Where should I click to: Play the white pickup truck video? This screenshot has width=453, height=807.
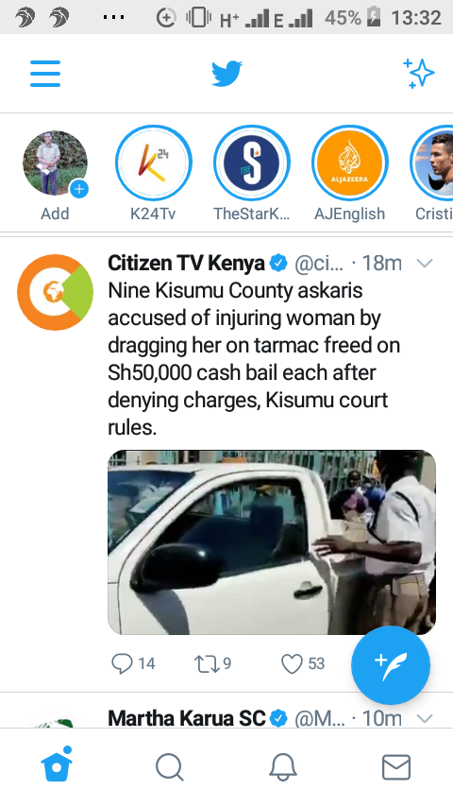[272, 542]
